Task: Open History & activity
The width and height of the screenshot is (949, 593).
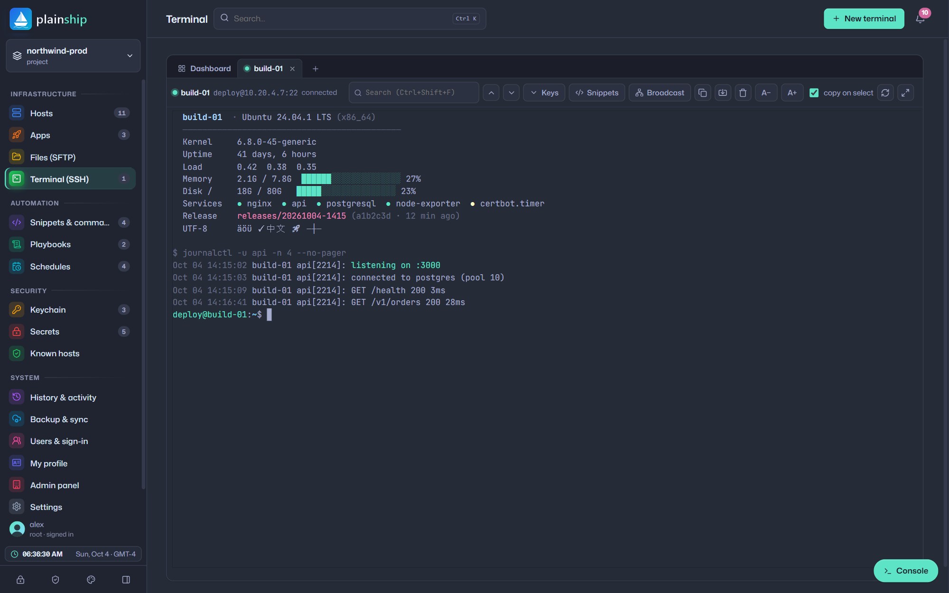Action: coord(70,398)
